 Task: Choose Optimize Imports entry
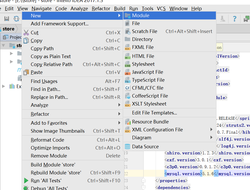[73, 148]
